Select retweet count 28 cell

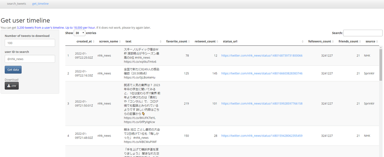215,136
